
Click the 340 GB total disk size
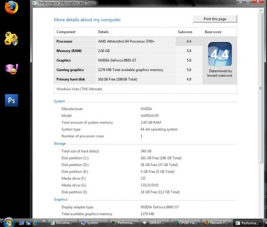tap(146, 151)
